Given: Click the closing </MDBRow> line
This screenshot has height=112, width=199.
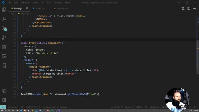Looking at the screenshot, I should 41,19.
